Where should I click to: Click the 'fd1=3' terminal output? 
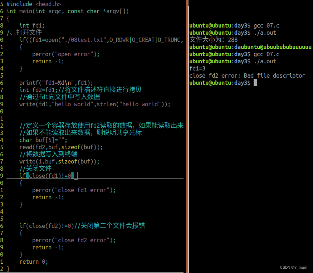(x=197, y=68)
